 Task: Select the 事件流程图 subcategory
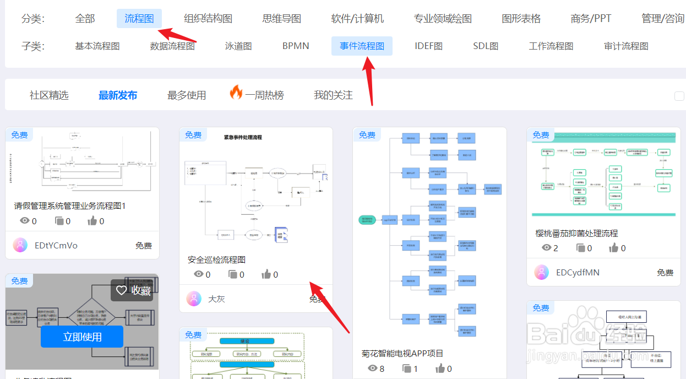pyautogui.click(x=362, y=46)
